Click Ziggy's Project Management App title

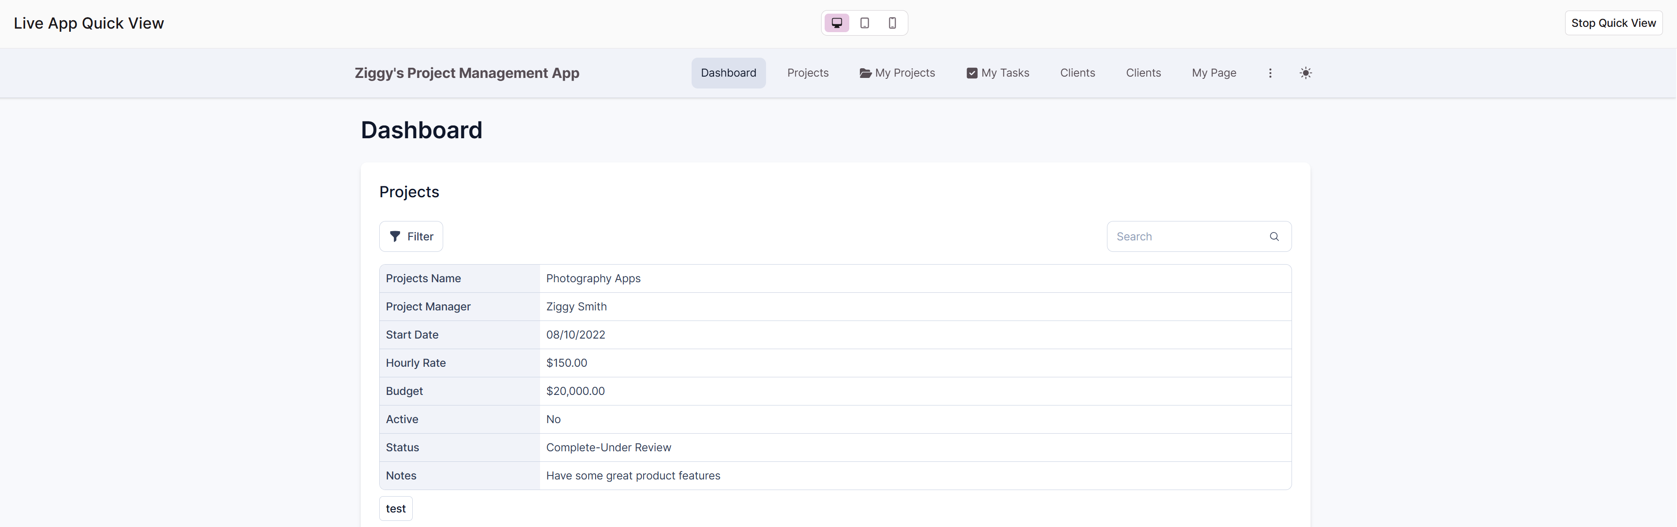[467, 73]
